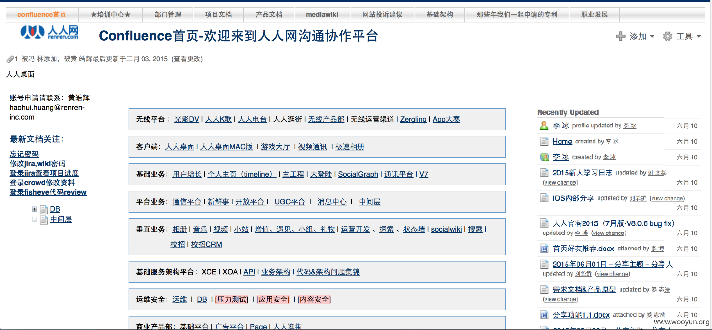Open the Home link in Recently Updated
712x330 pixels.
(562, 141)
